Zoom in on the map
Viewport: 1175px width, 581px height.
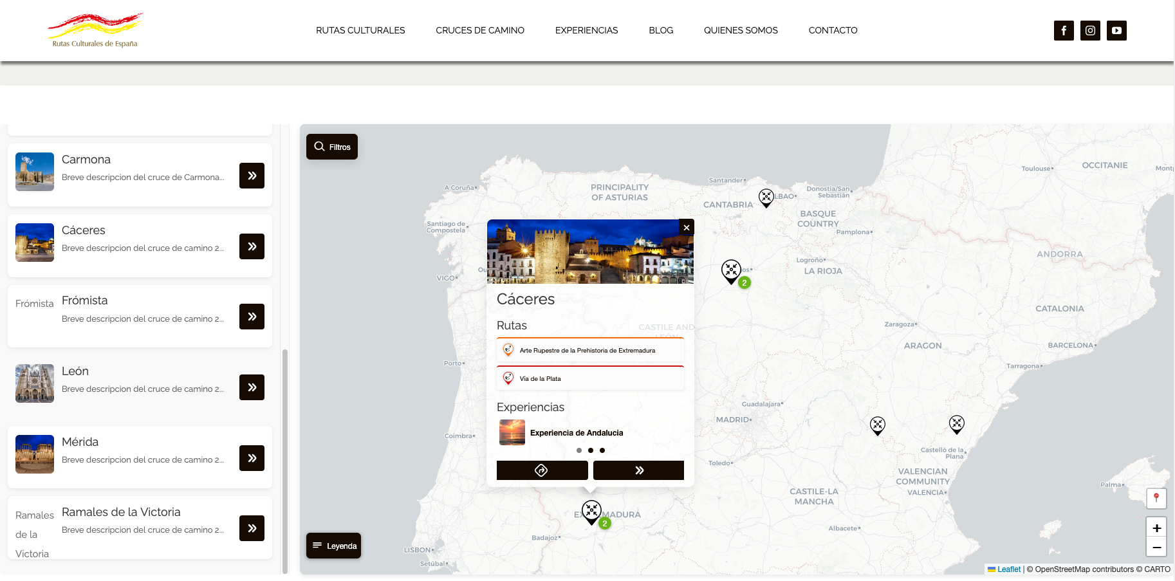click(x=1156, y=528)
